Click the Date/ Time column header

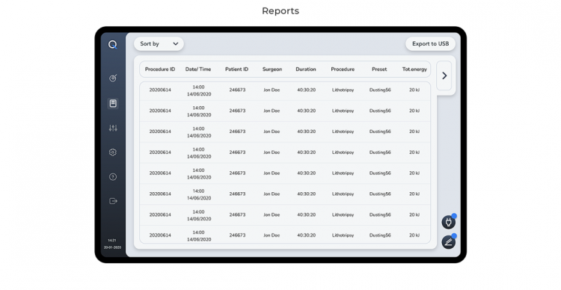pos(198,70)
